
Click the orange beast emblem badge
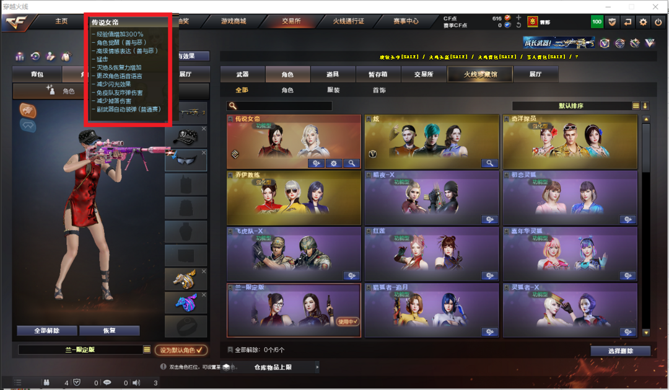tap(28, 110)
